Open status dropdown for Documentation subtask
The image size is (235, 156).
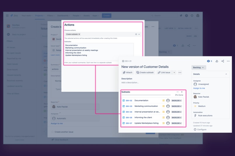tap(177, 101)
